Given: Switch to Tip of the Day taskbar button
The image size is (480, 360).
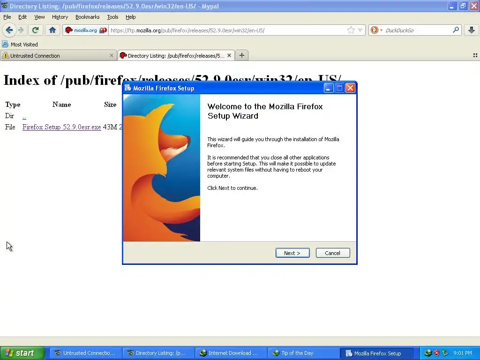Looking at the screenshot, I should tap(303, 353).
